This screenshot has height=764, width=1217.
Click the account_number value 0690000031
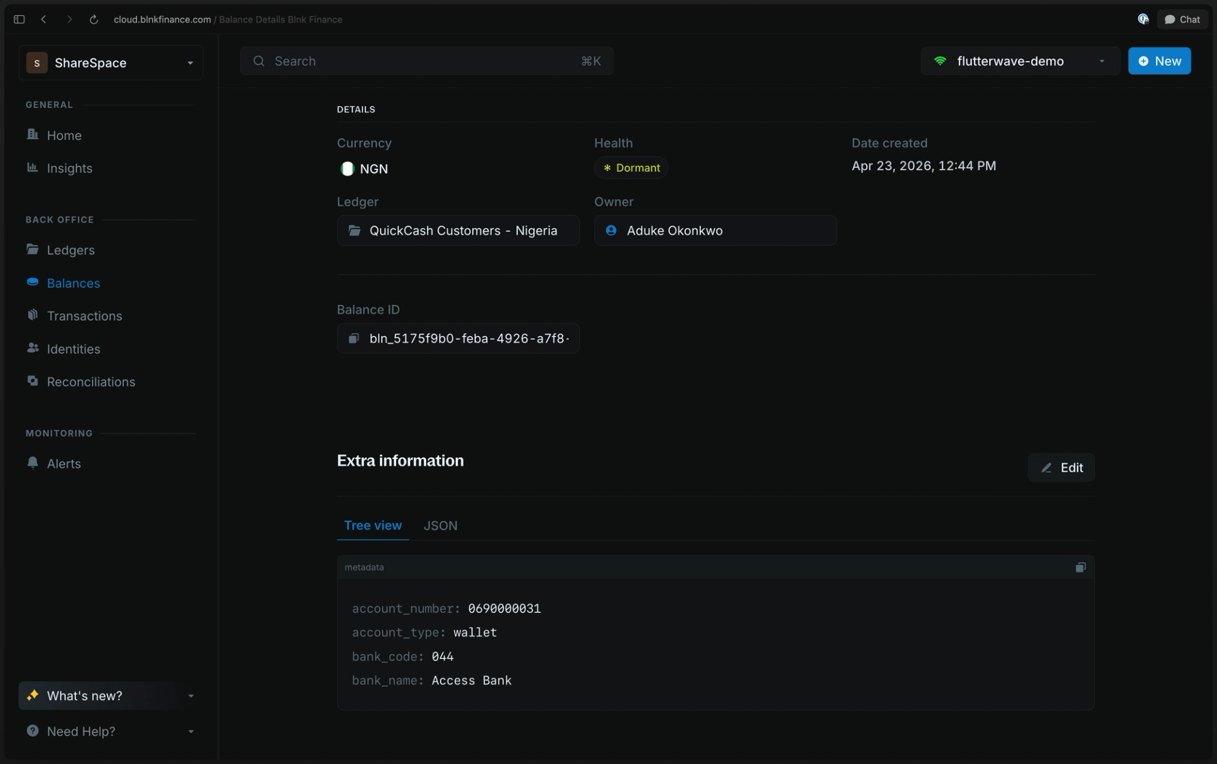(x=505, y=609)
